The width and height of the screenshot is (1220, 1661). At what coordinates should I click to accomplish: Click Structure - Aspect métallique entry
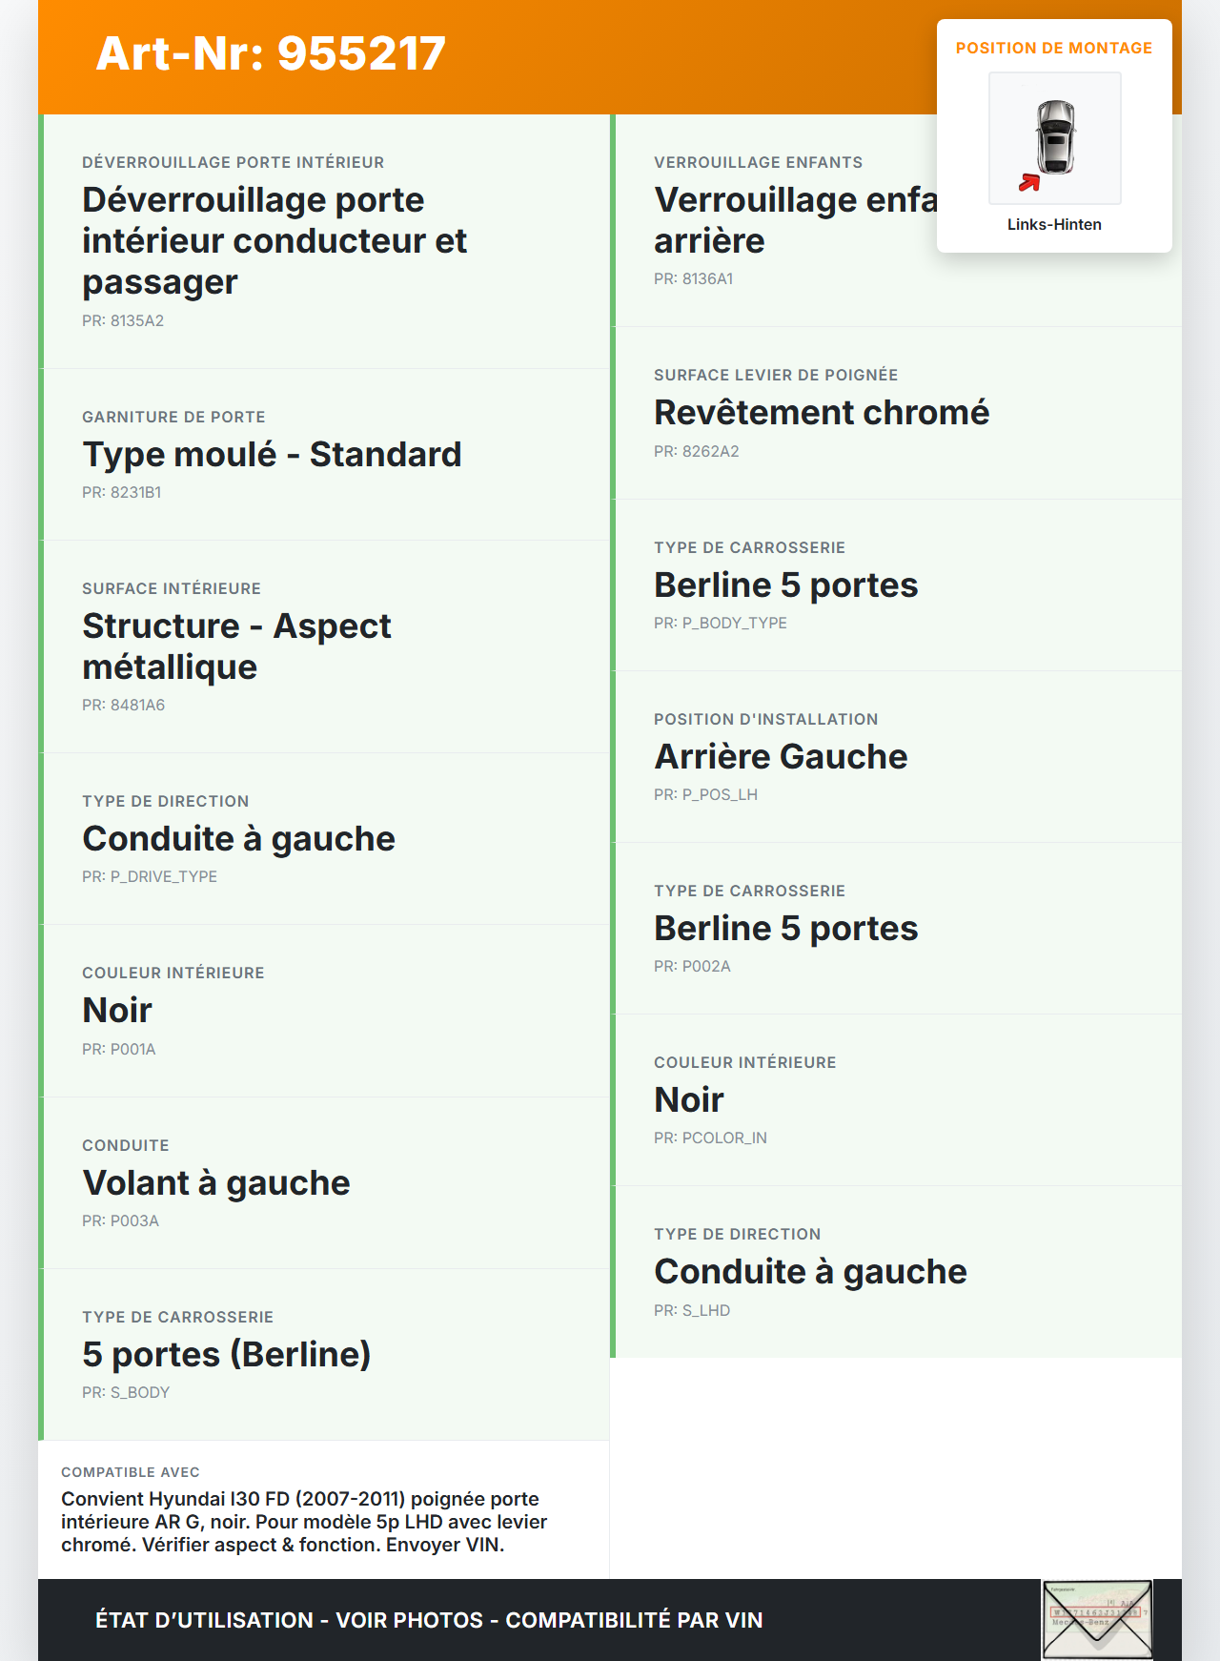click(236, 646)
